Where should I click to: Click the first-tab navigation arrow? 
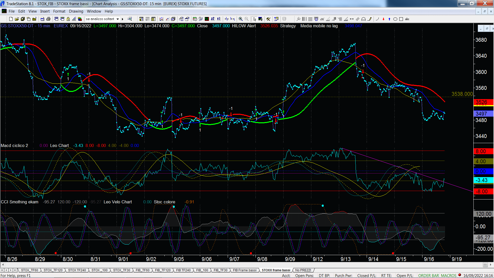(2, 270)
